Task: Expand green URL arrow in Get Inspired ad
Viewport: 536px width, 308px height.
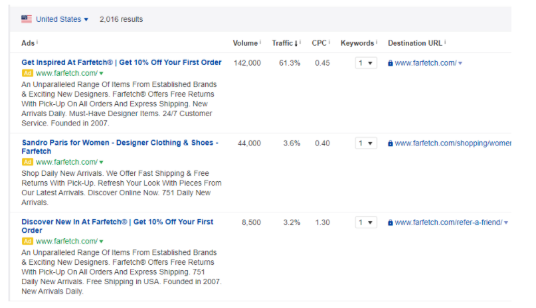Action: point(101,74)
